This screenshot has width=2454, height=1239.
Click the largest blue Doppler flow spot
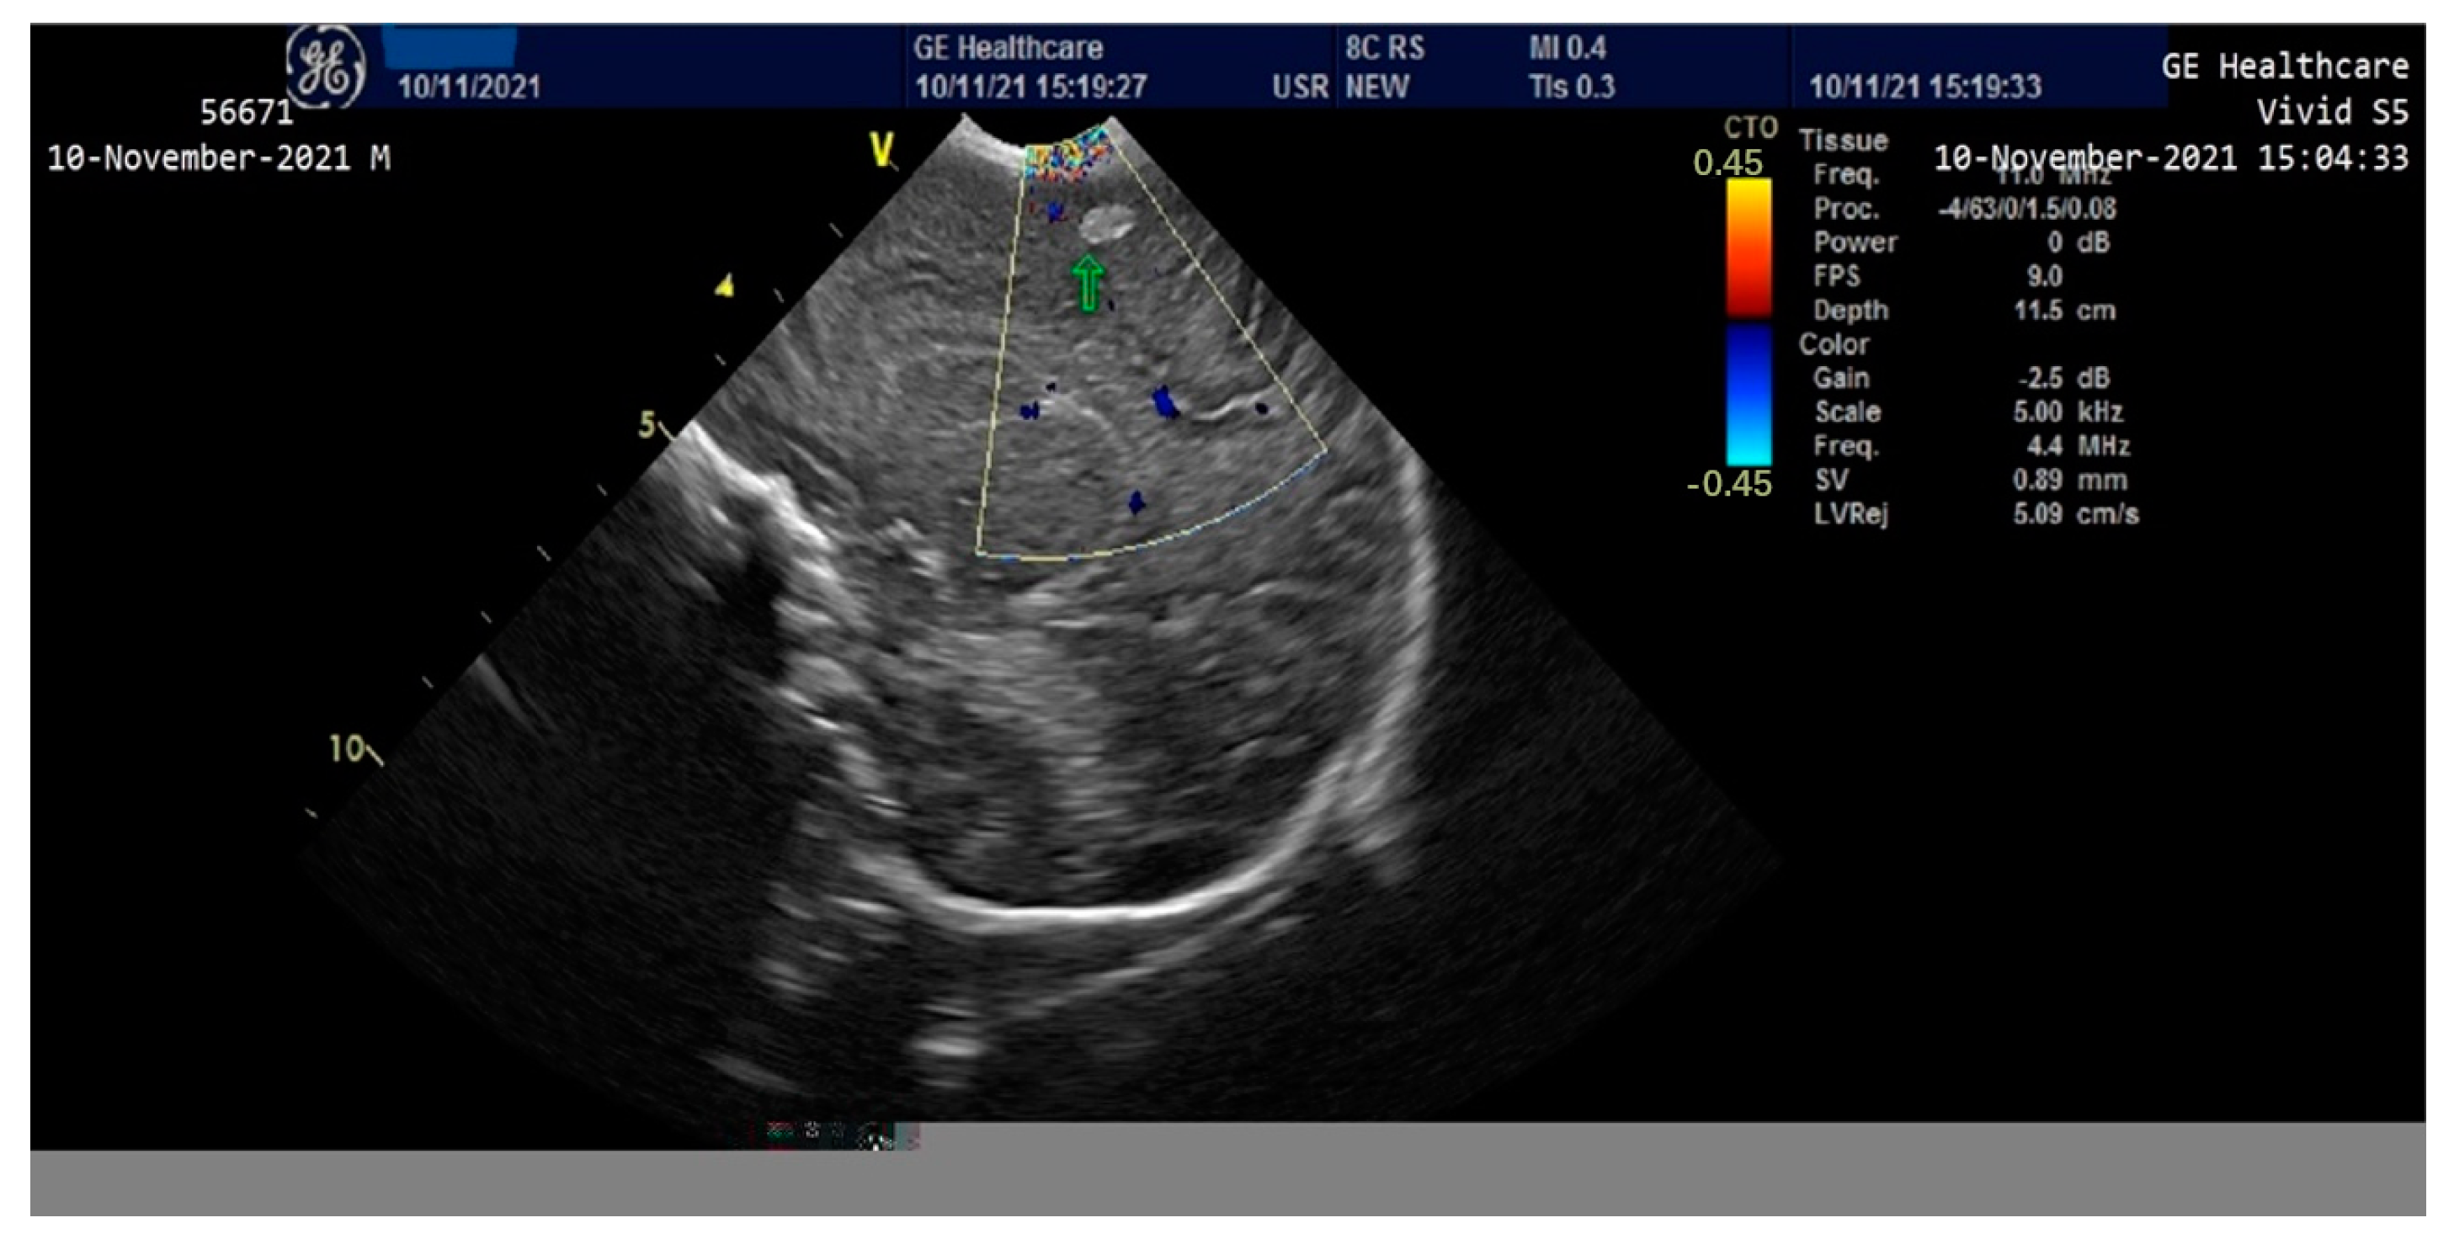pyautogui.click(x=1164, y=403)
